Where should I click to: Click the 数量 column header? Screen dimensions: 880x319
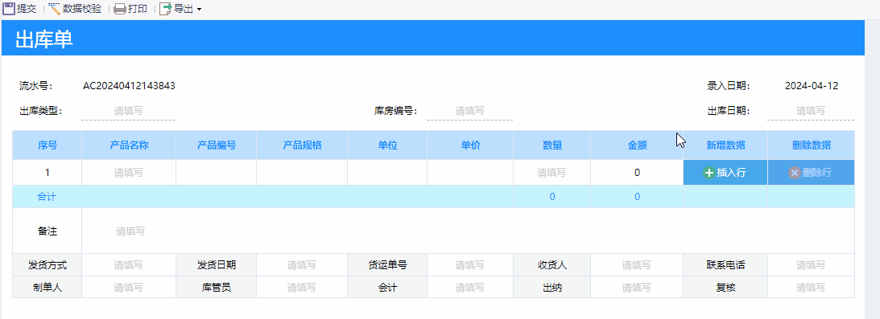click(x=552, y=145)
